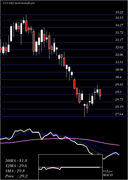Viewport: 128px width, 180px height.
Task: Click the 28.19 price axis label
Action: click(x=119, y=107)
